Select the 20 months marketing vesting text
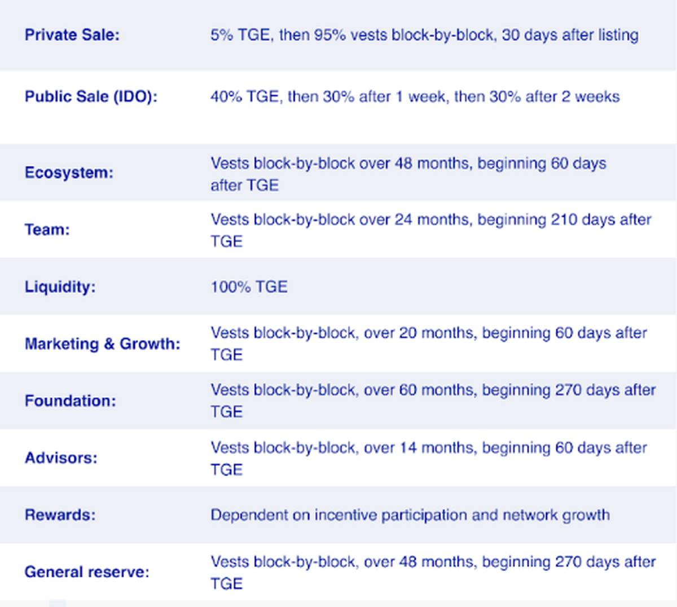 429,344
